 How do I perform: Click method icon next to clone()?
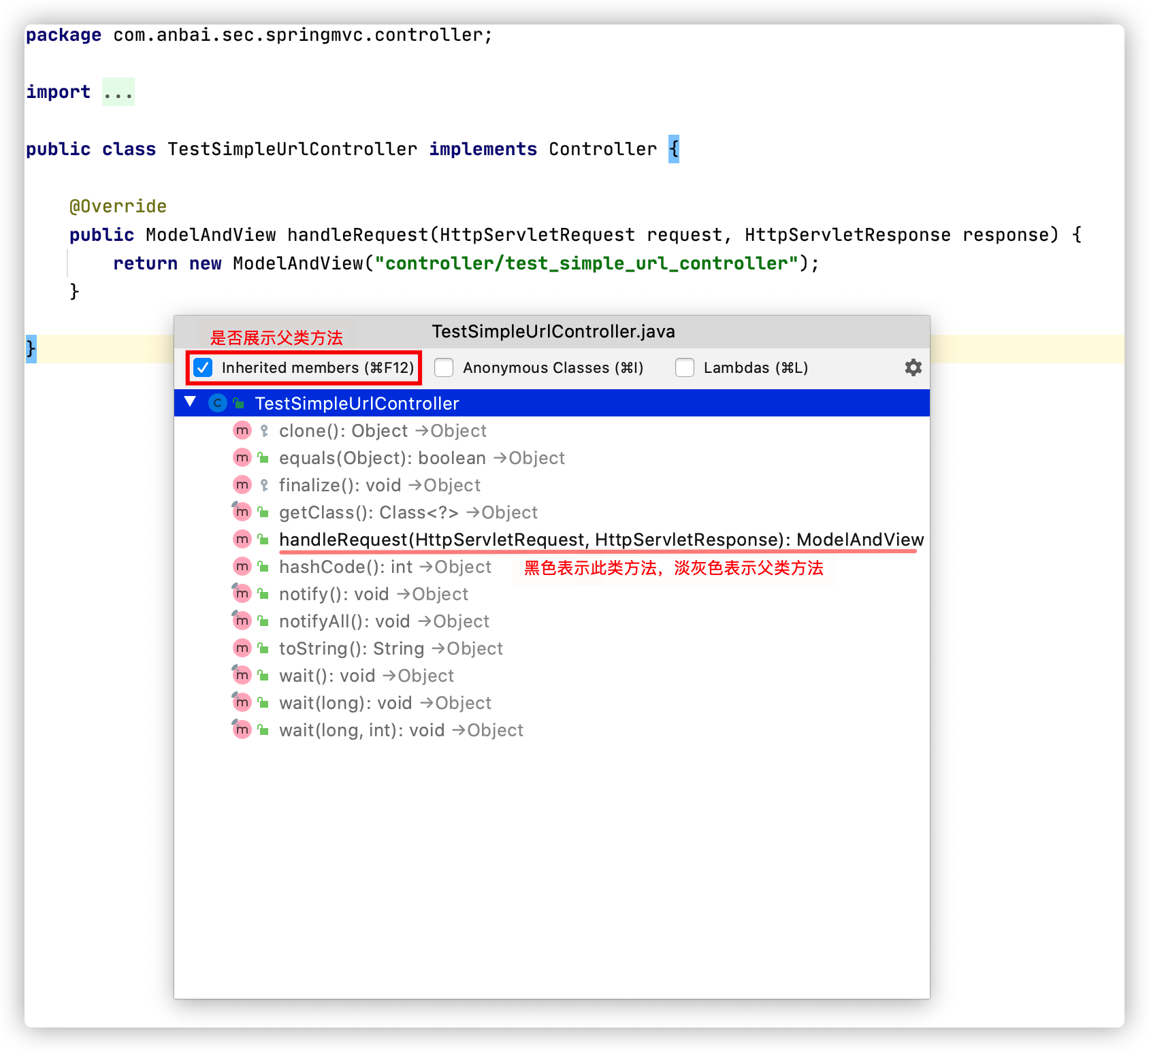242,431
